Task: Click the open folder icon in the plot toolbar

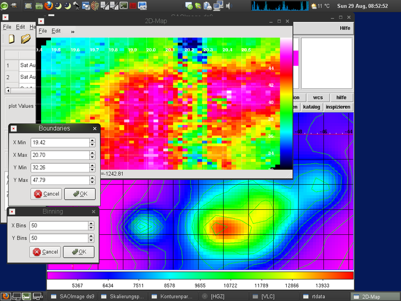Action: point(26,39)
